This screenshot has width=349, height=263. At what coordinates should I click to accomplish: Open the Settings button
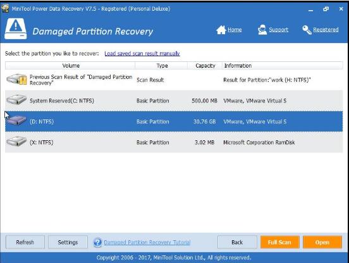68,242
